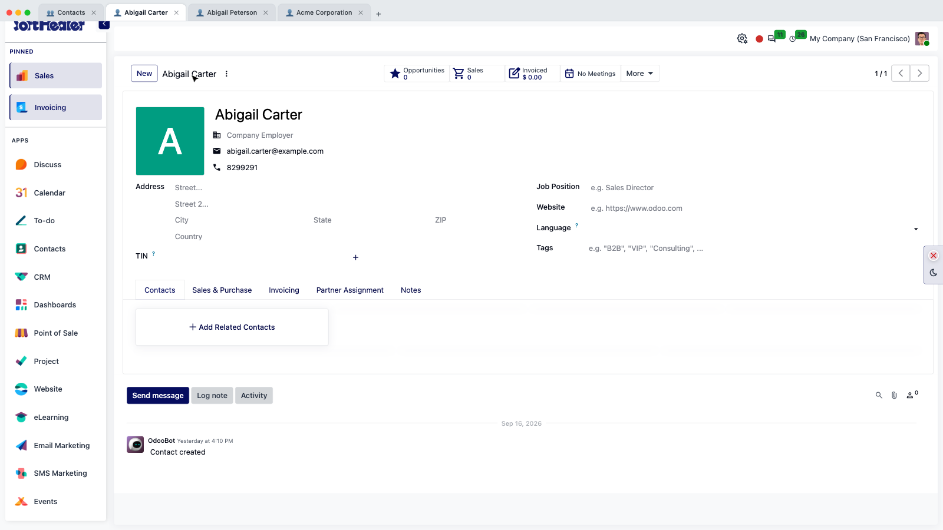Open the chat messages notification icon
This screenshot has height=530, width=943.
(x=772, y=39)
